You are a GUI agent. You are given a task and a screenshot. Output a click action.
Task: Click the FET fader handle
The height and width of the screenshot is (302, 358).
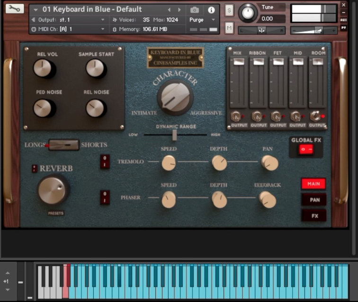[x=278, y=62]
